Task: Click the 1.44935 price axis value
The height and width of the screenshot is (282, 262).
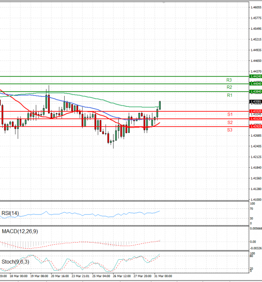Action: tap(256, 50)
